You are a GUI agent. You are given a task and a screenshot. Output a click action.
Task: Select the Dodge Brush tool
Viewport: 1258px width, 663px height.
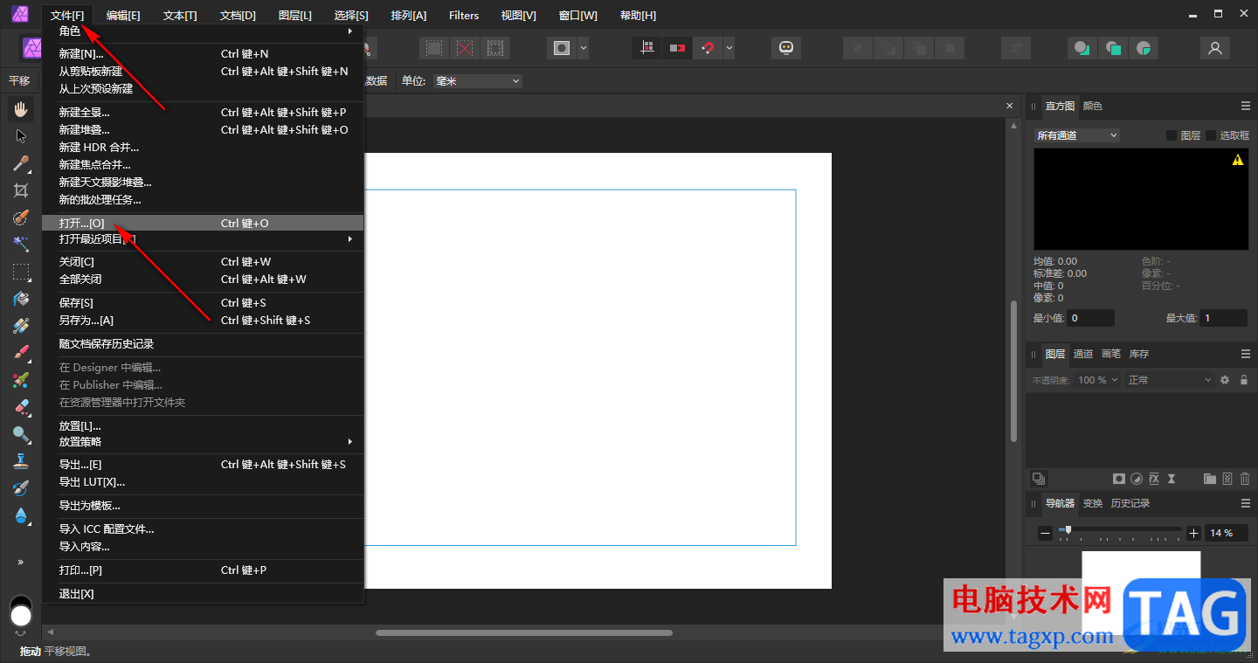22,434
